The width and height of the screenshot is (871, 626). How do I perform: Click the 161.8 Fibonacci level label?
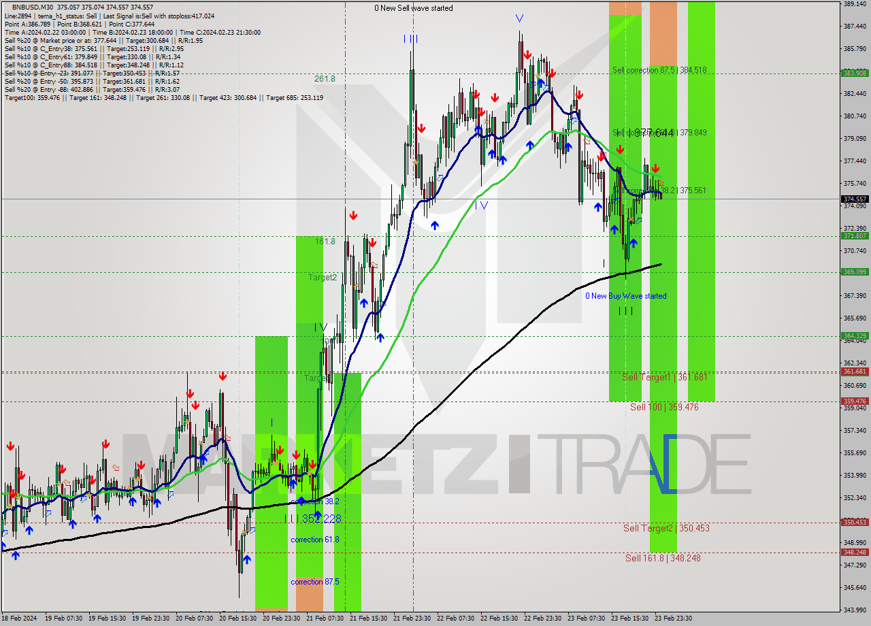(x=325, y=241)
